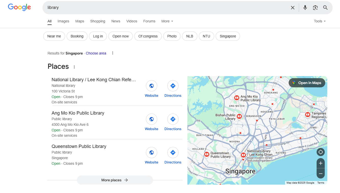
Task: Apply the Of congress filter chip
Action: coord(148,36)
